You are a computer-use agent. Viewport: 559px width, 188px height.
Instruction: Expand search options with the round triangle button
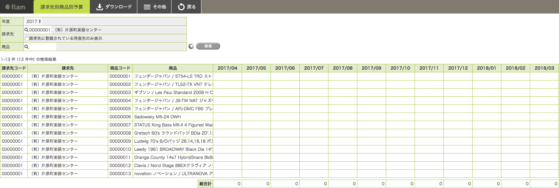coord(191,46)
